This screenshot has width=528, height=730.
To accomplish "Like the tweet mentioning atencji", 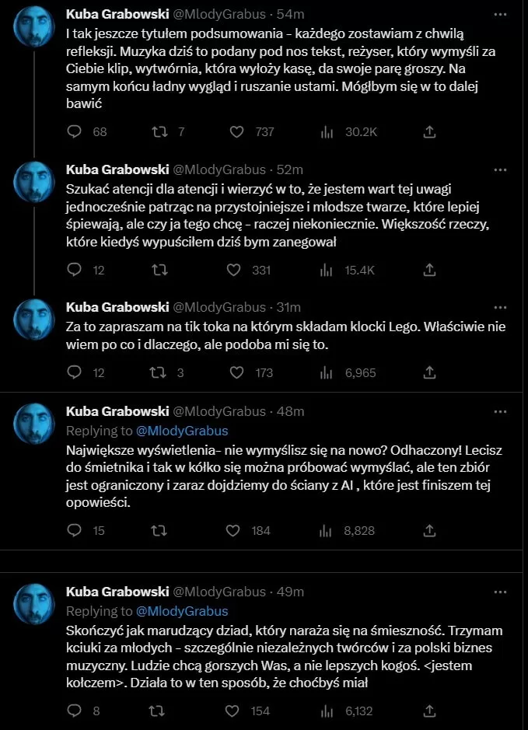I will pos(233,271).
